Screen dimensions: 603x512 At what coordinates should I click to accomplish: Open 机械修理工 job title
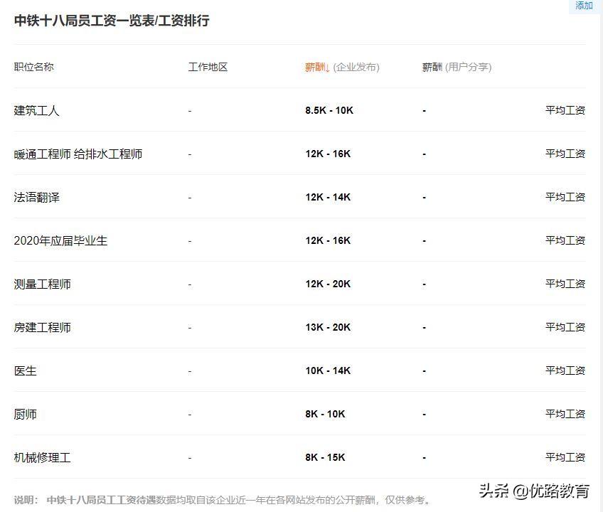coord(42,458)
